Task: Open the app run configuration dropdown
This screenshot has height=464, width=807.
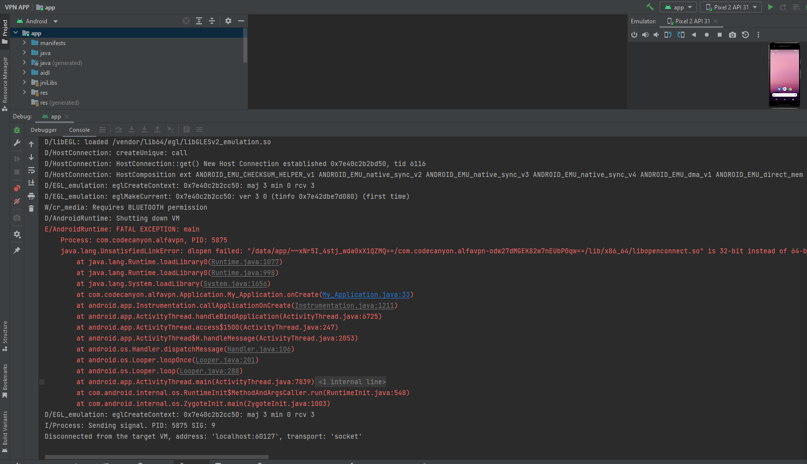Action: 678,7
